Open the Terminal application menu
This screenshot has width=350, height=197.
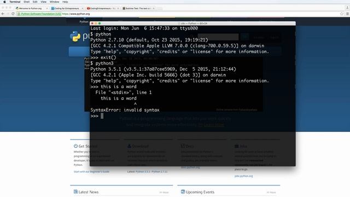(x=15, y=2)
